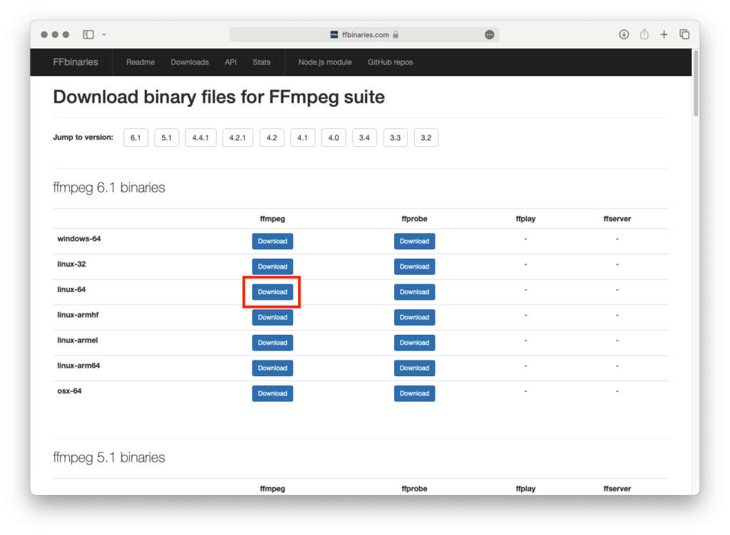
Task: Download ffprobe for windows-64
Action: click(x=414, y=241)
